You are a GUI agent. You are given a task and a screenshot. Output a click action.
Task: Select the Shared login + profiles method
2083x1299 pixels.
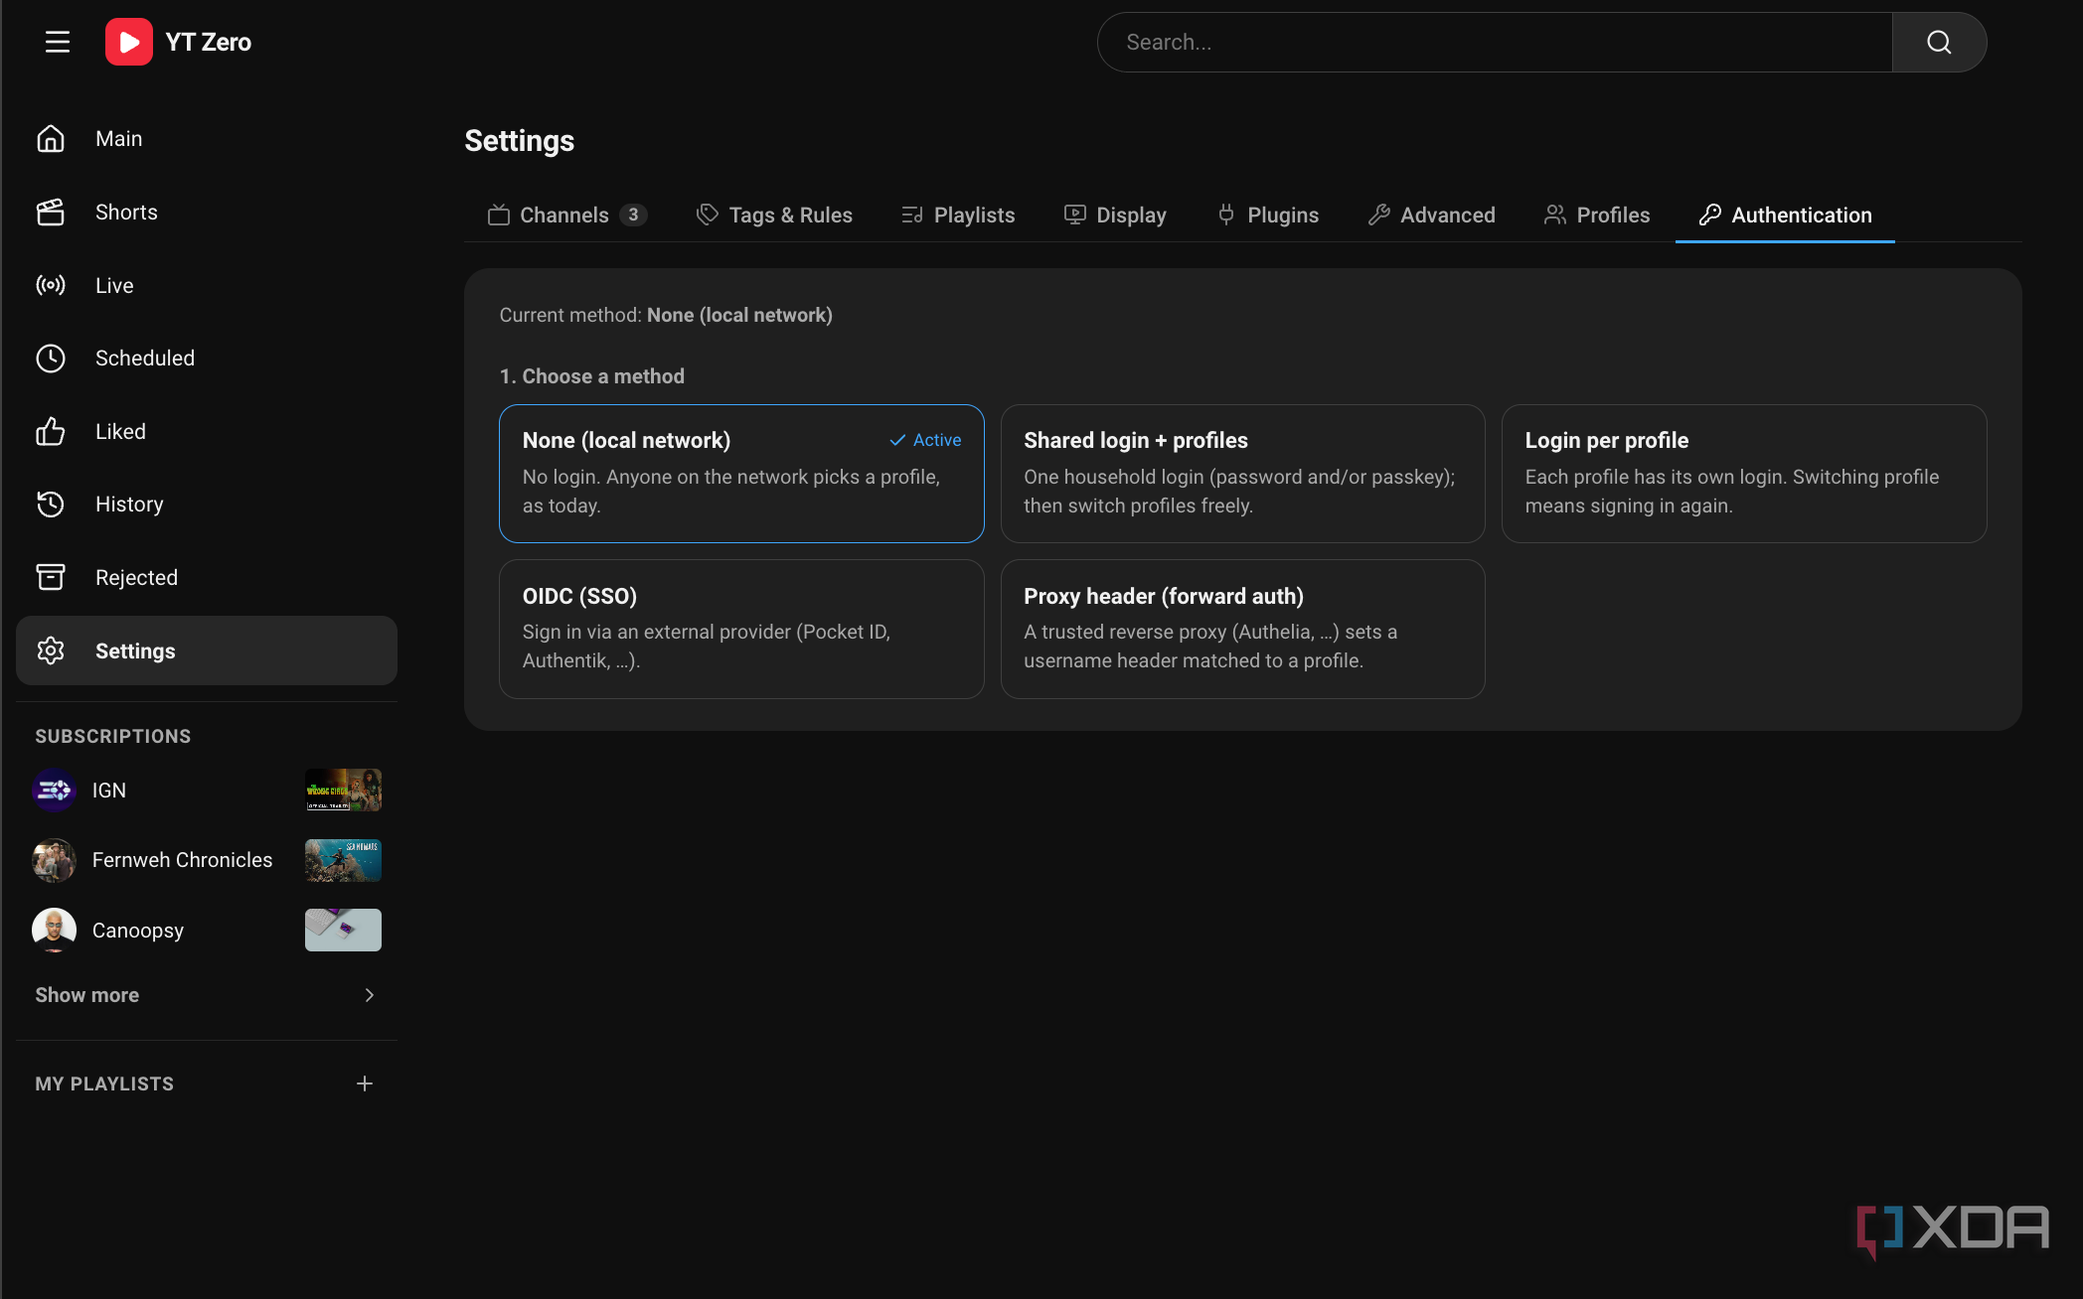pos(1242,474)
